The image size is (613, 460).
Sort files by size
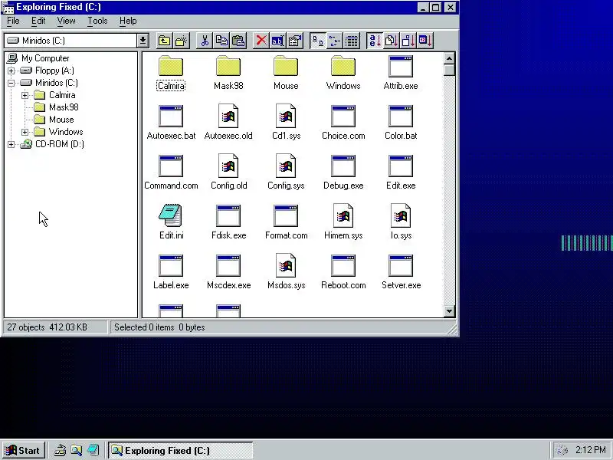[x=408, y=41]
